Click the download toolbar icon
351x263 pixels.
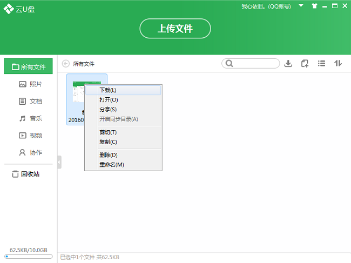coord(288,64)
